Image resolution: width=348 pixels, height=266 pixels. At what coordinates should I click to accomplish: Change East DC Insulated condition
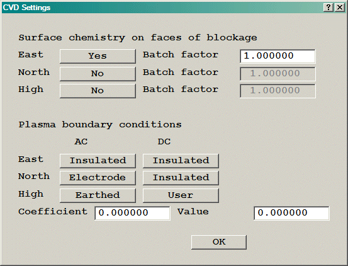point(181,161)
